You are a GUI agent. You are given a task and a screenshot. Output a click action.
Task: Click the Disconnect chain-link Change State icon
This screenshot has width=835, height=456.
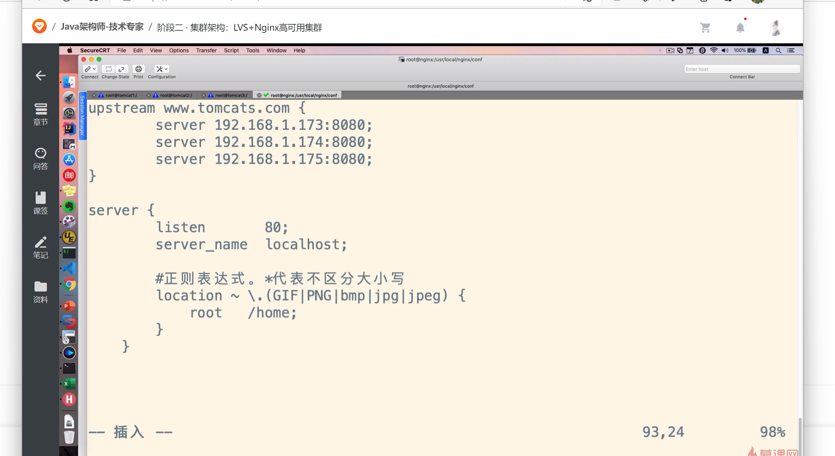(121, 69)
